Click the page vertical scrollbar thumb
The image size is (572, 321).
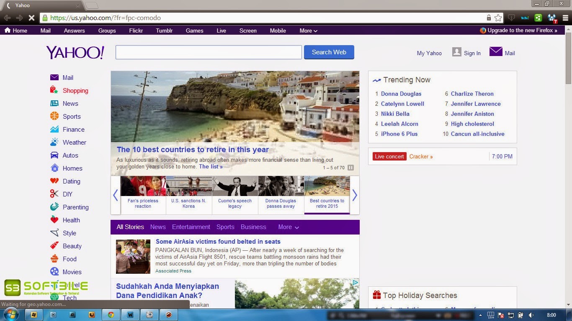[568, 59]
